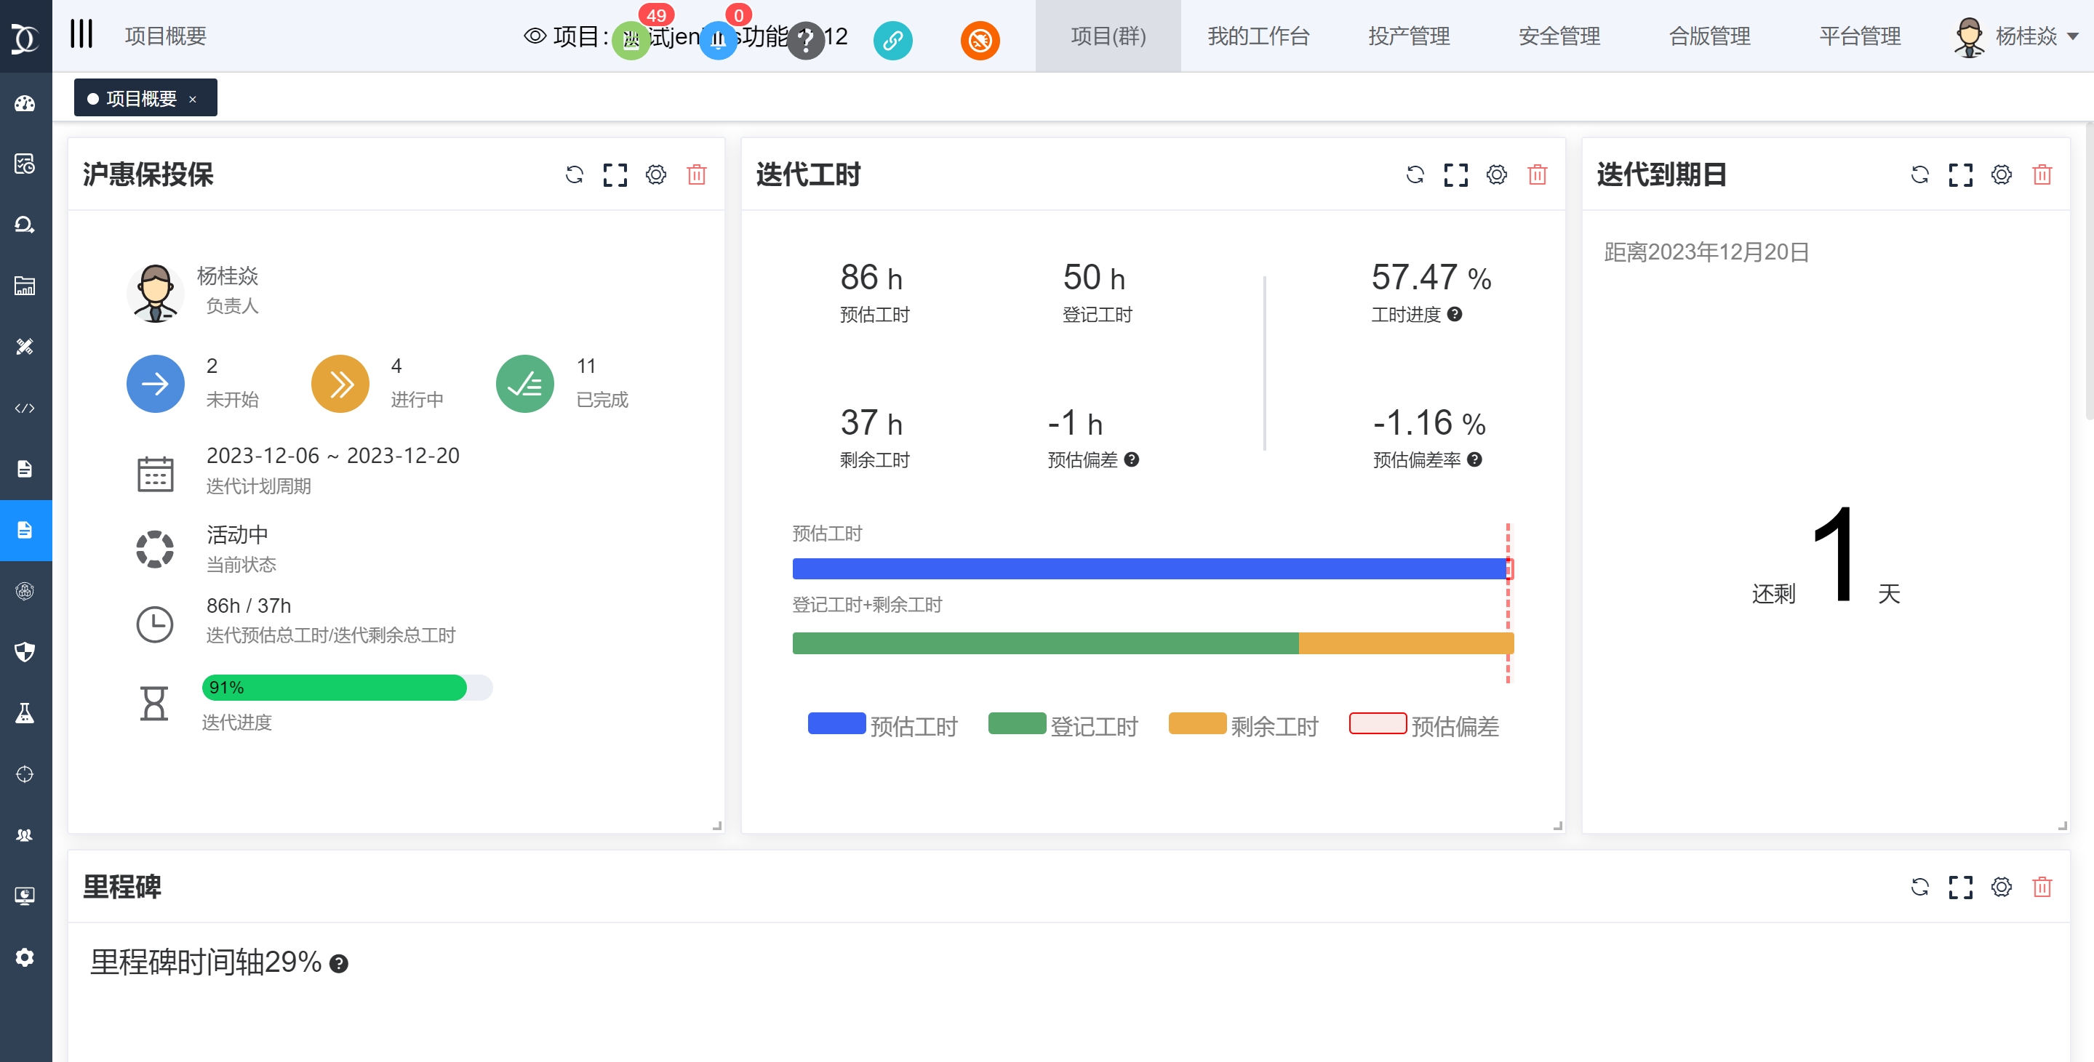
Task: Switch to 我的工作台 menu
Action: click(x=1258, y=36)
